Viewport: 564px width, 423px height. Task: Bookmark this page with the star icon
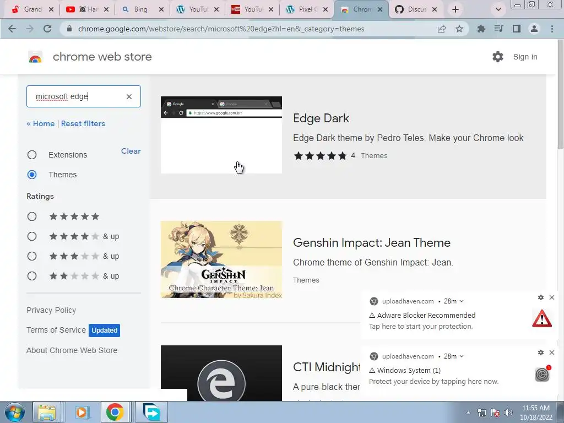(459, 29)
